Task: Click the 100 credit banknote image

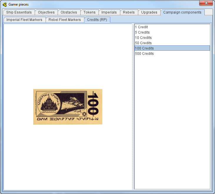Action: pyautogui.click(x=68, y=107)
